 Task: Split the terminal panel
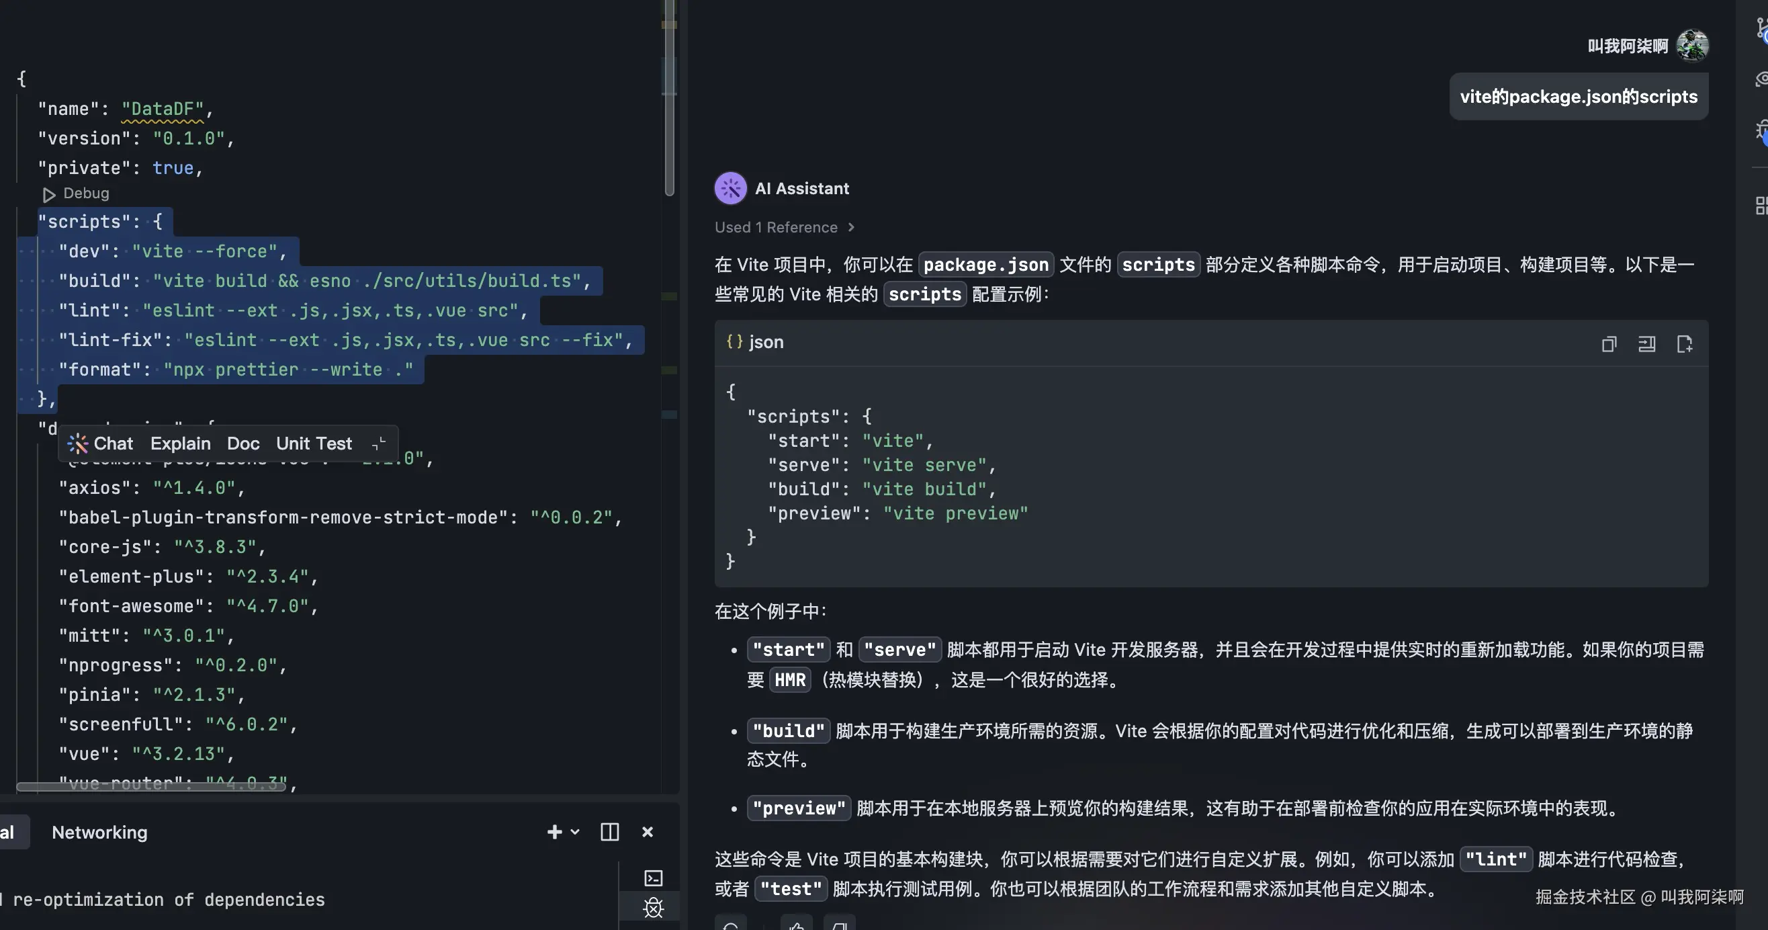click(x=609, y=832)
